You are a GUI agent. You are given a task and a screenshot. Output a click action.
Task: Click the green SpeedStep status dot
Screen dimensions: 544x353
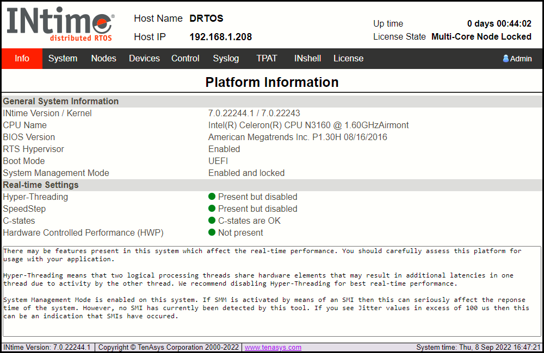(x=212, y=209)
